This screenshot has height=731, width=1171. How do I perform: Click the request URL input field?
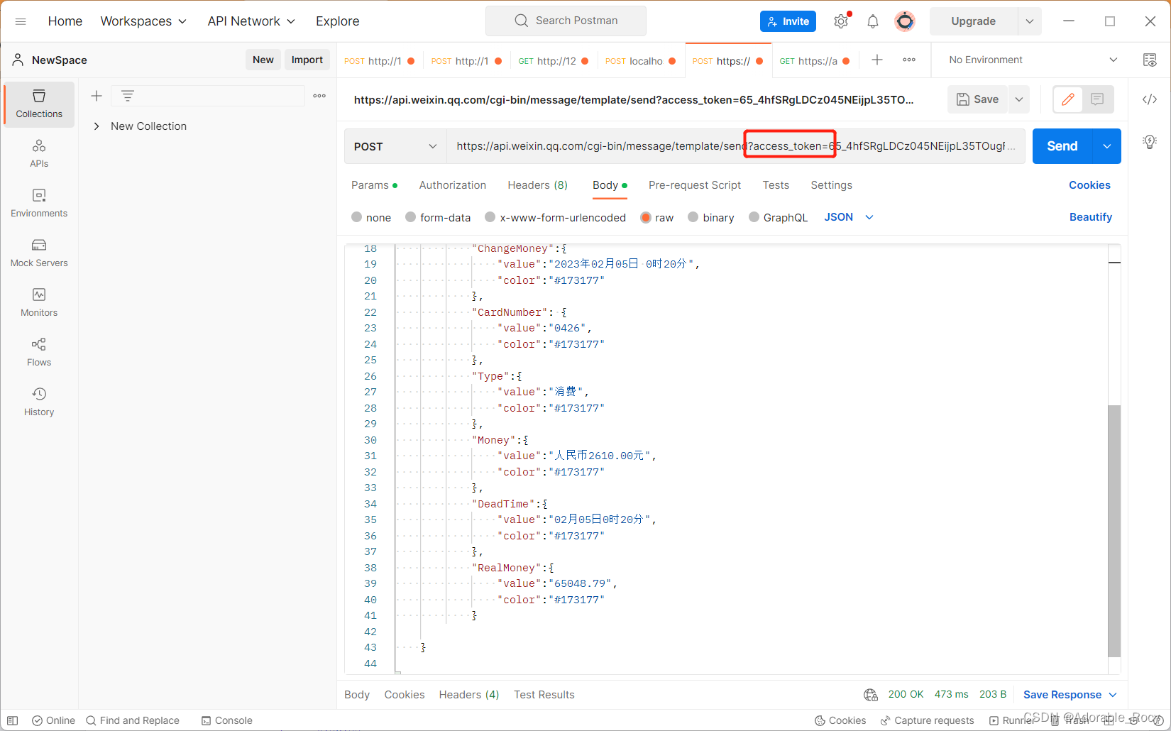[736, 146]
